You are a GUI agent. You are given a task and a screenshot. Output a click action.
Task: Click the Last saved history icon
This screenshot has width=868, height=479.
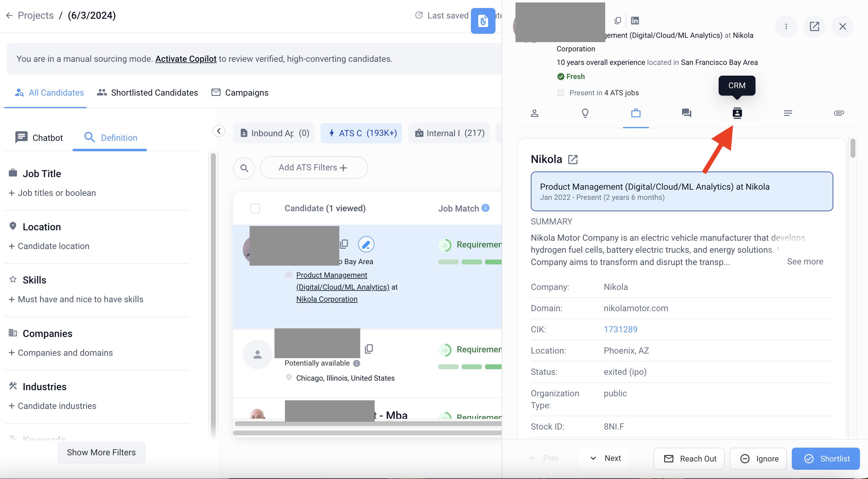click(x=419, y=15)
